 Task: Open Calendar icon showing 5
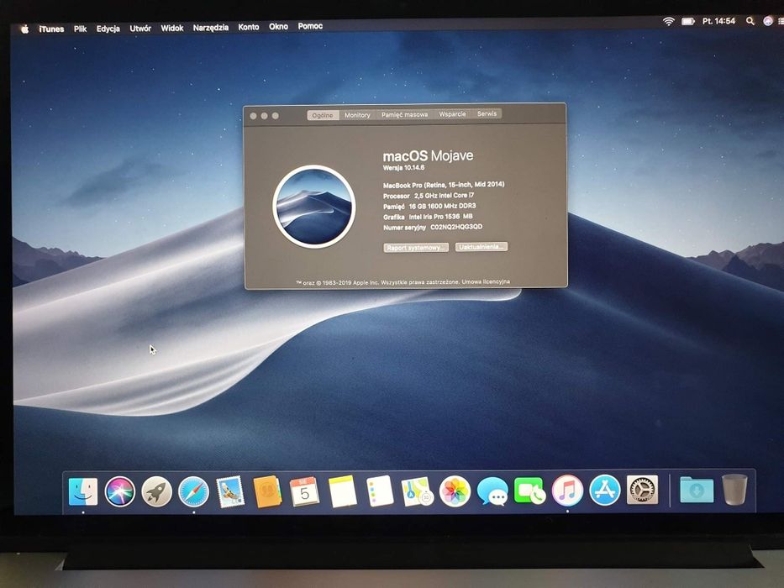(x=304, y=491)
